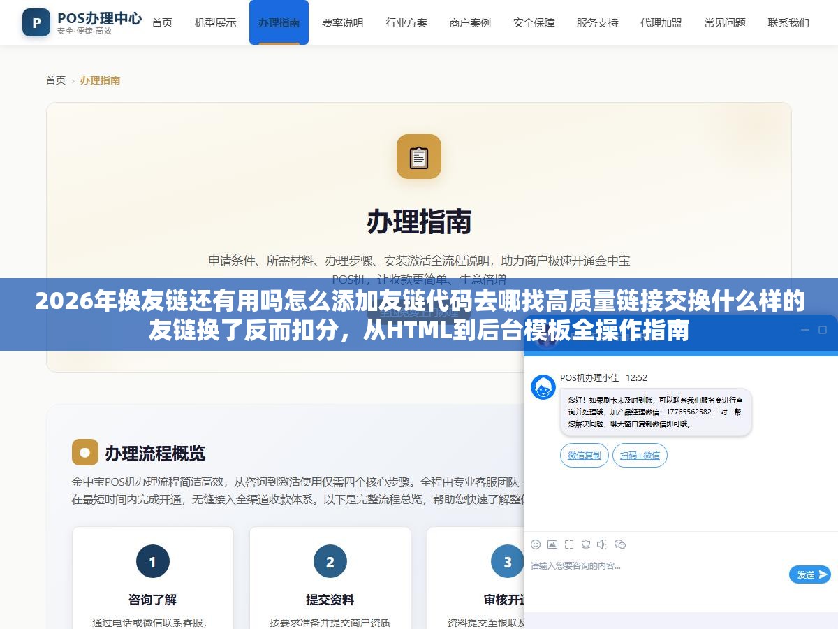Click the 咨询了解 step title
The height and width of the screenshot is (629, 838).
(153, 600)
